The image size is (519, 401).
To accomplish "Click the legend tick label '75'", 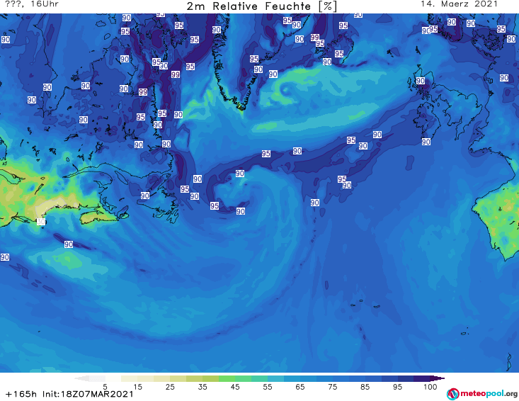I will (x=332, y=387).
